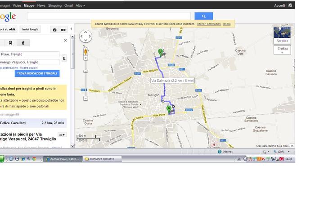315x197 pixels.
Task: Run search with blue magnifier button
Action: pos(204,16)
